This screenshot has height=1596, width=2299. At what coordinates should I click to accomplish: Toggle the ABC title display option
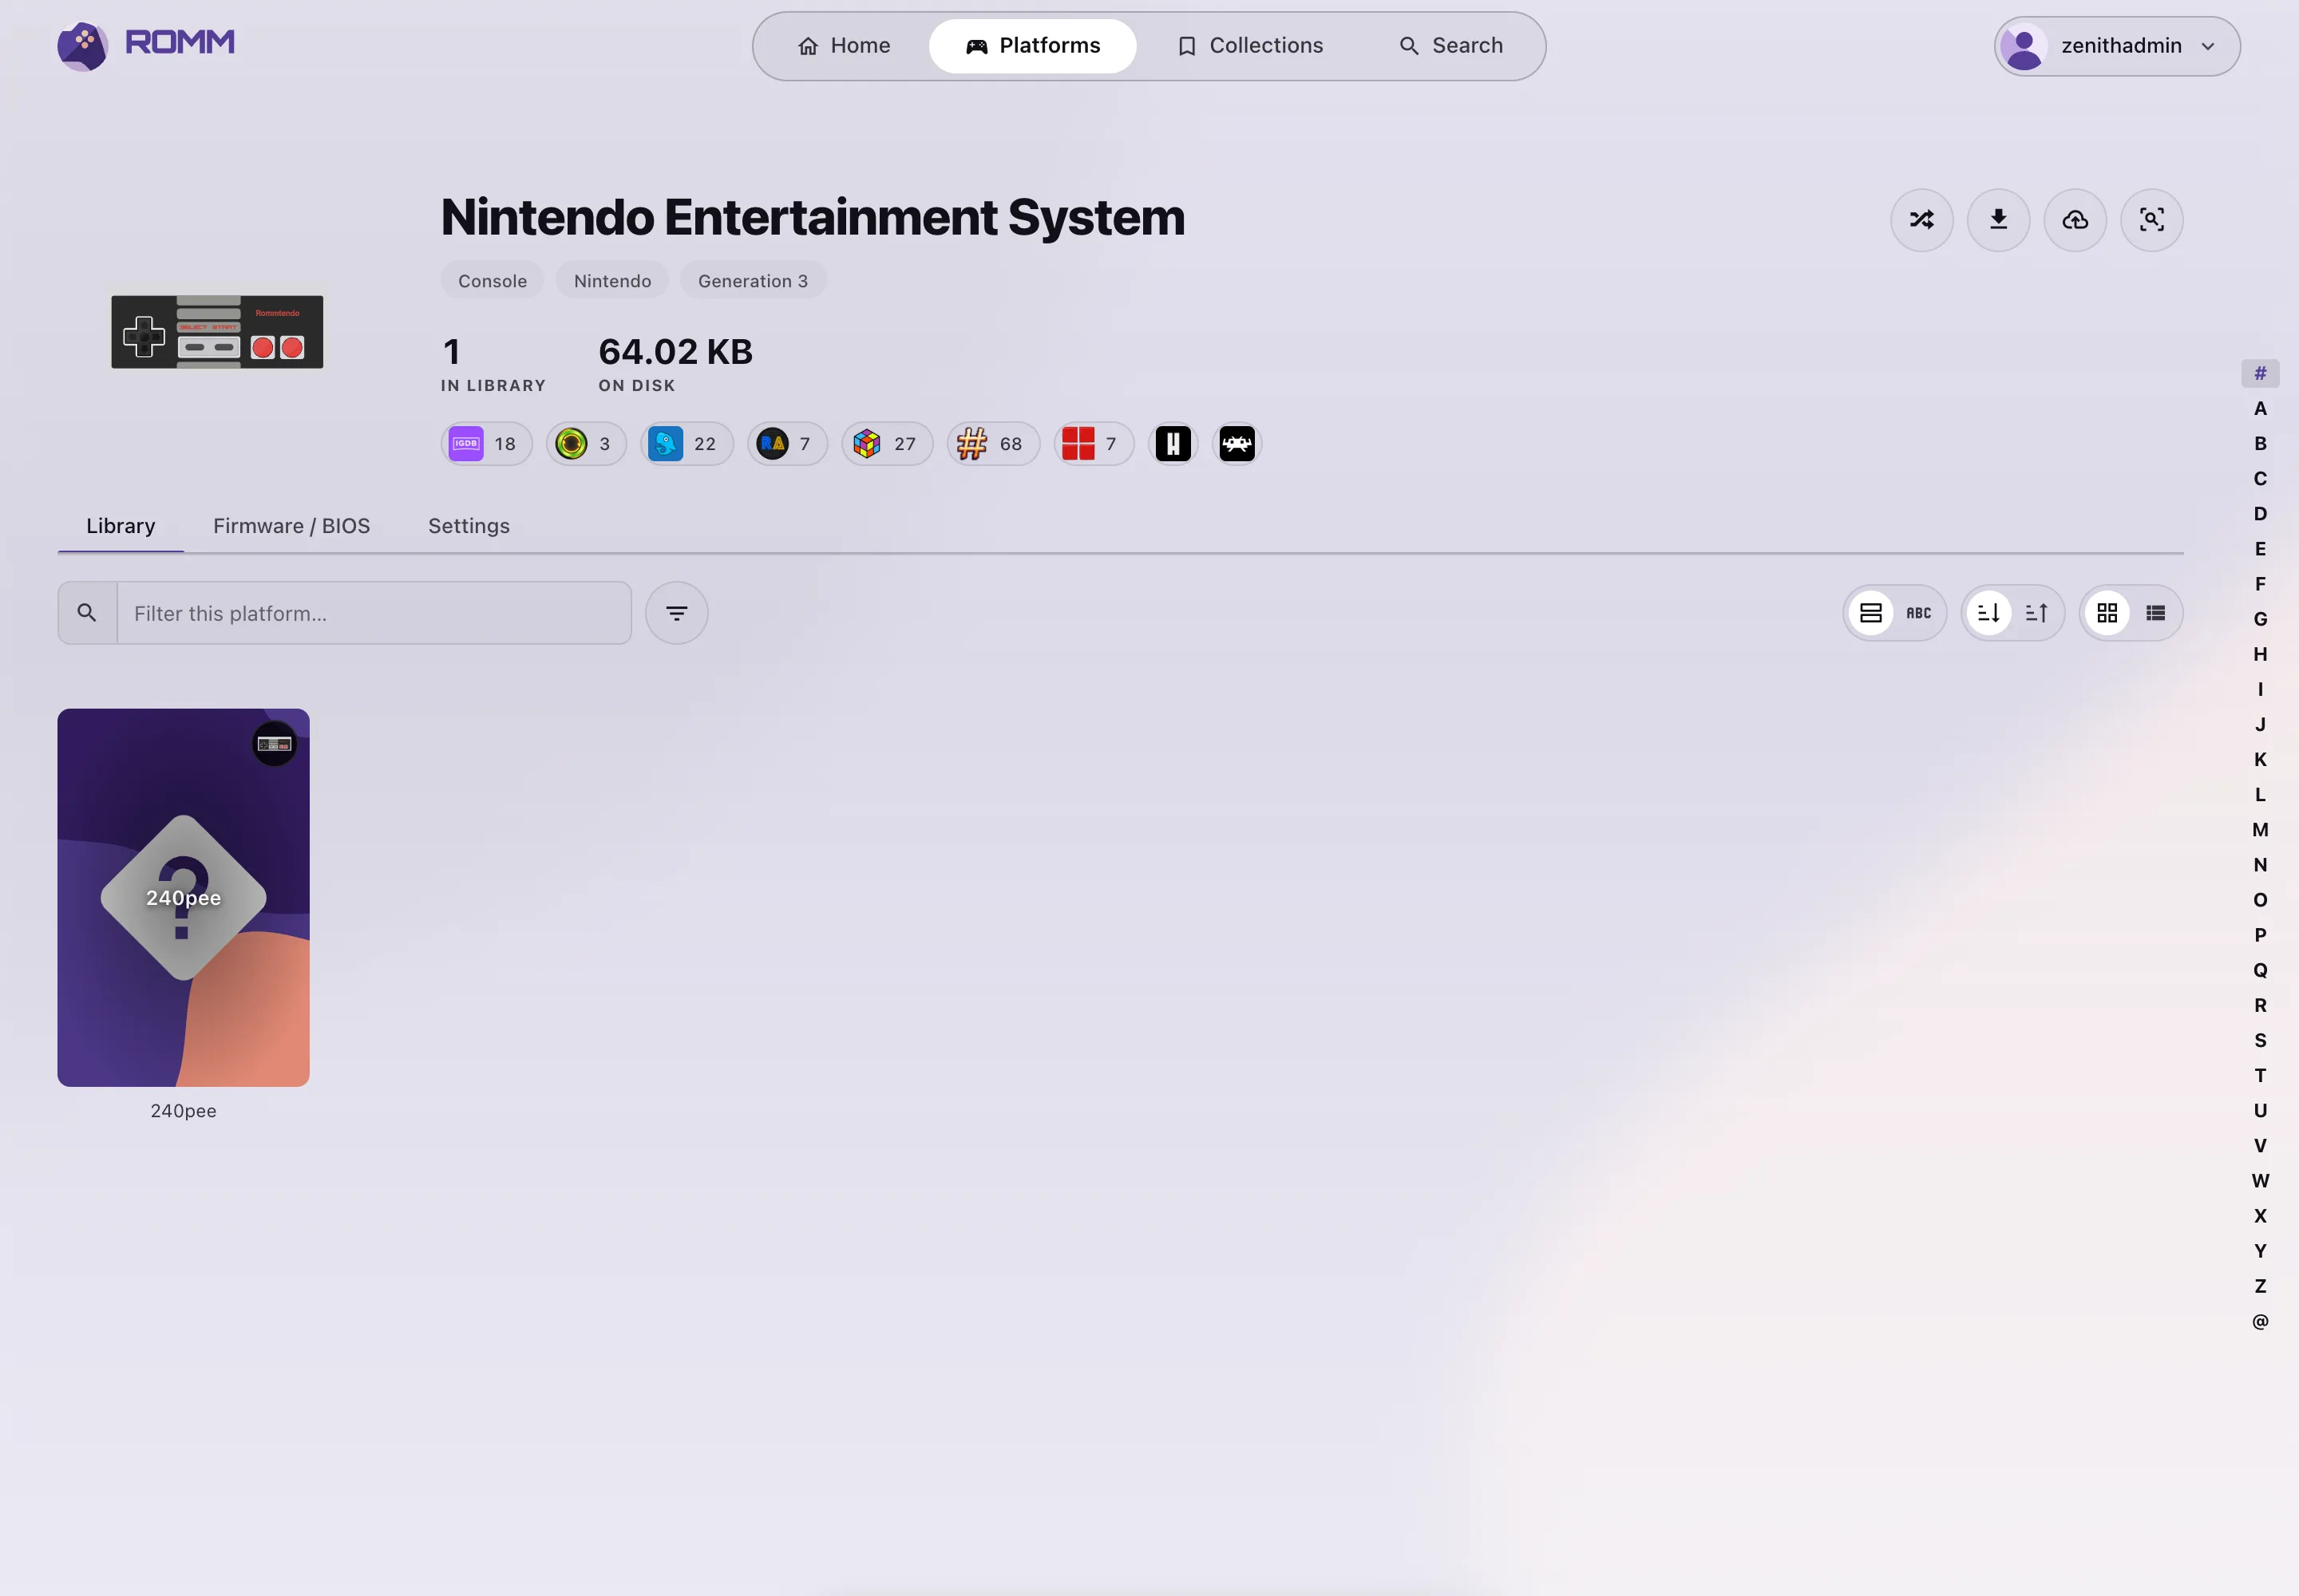point(1918,613)
